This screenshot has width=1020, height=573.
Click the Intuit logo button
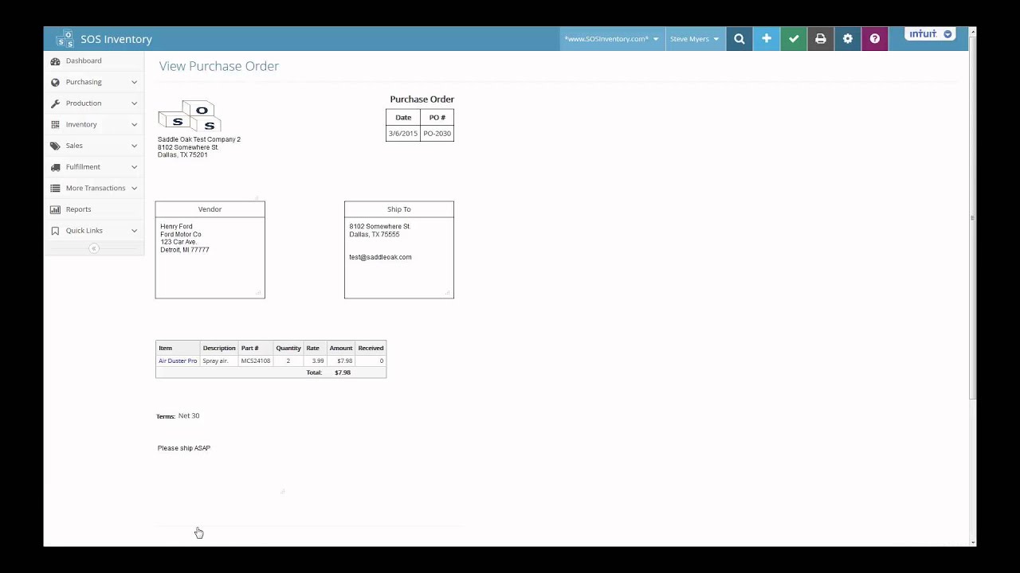pyautogui.click(x=931, y=34)
